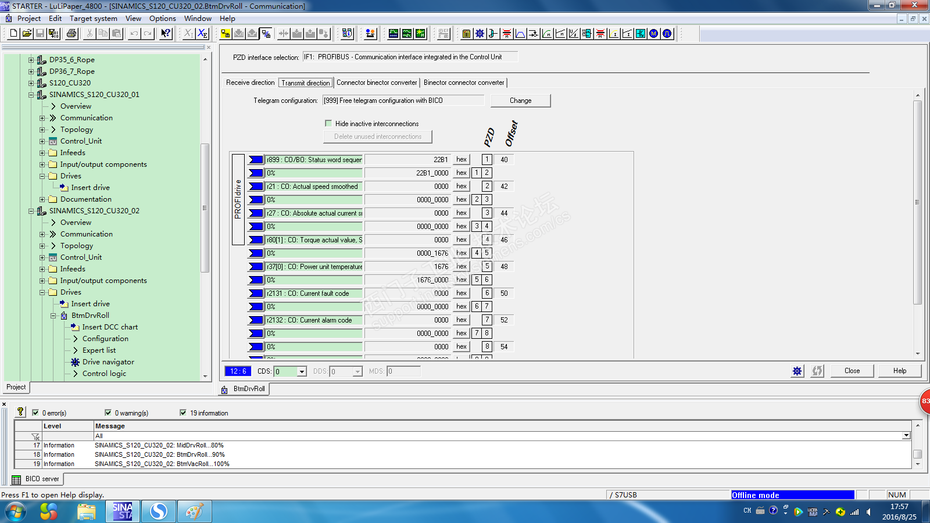Screen dimensions: 930x523
Task: Click hex button in the r2132 alarm code row
Action: pos(462,320)
